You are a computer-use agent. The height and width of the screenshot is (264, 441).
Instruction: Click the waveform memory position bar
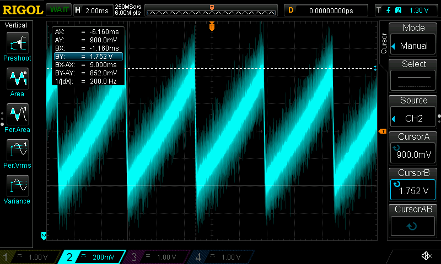click(x=212, y=10)
